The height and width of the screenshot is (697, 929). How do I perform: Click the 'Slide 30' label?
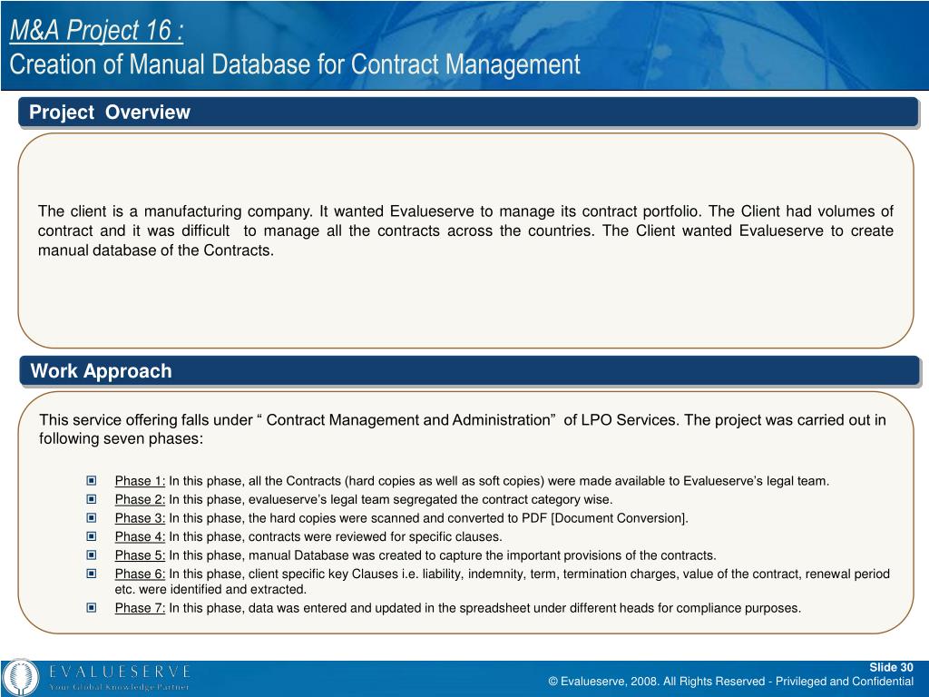click(891, 667)
